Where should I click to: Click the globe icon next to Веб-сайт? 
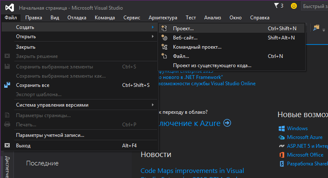coord(165,38)
